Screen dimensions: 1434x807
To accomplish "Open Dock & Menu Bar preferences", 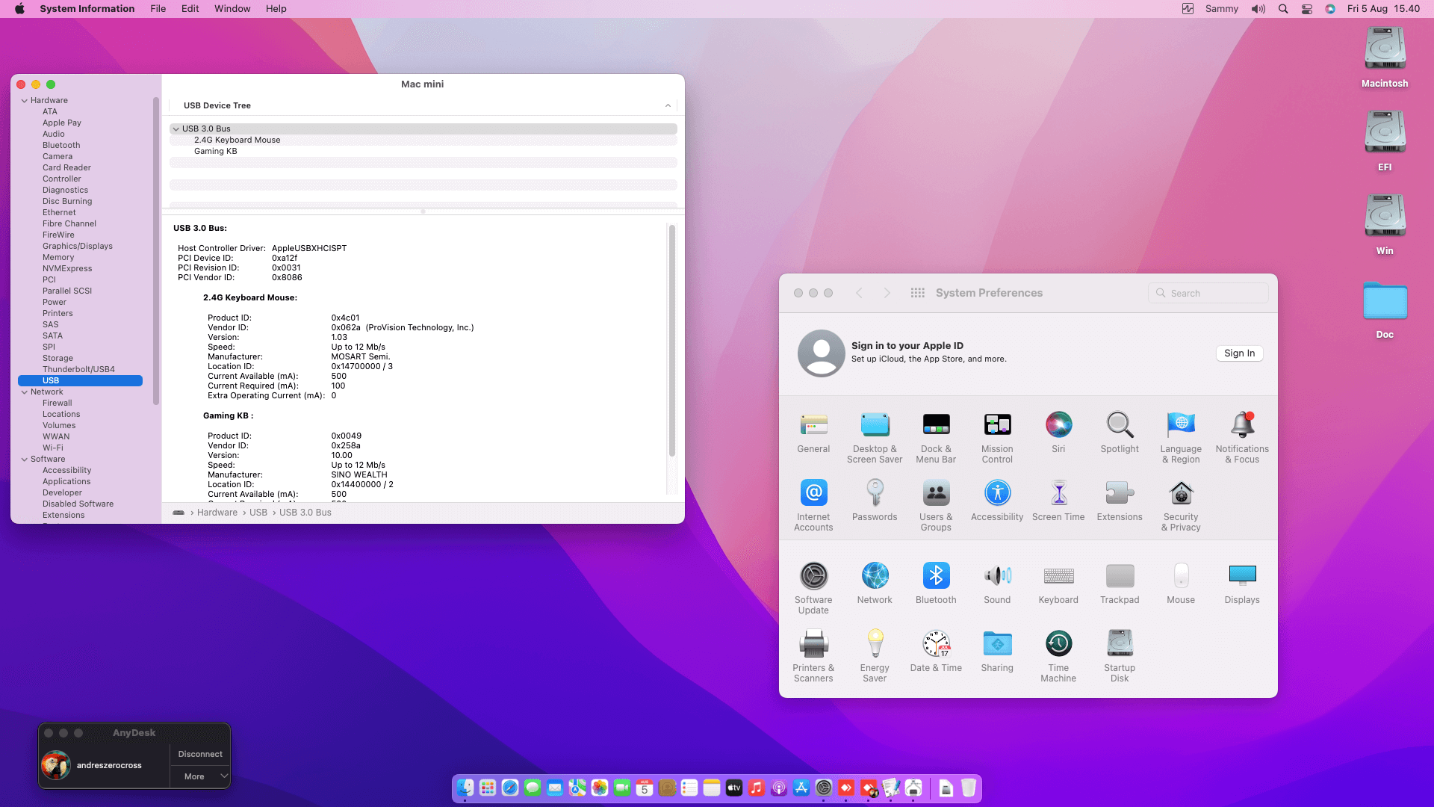I will [x=936, y=425].
